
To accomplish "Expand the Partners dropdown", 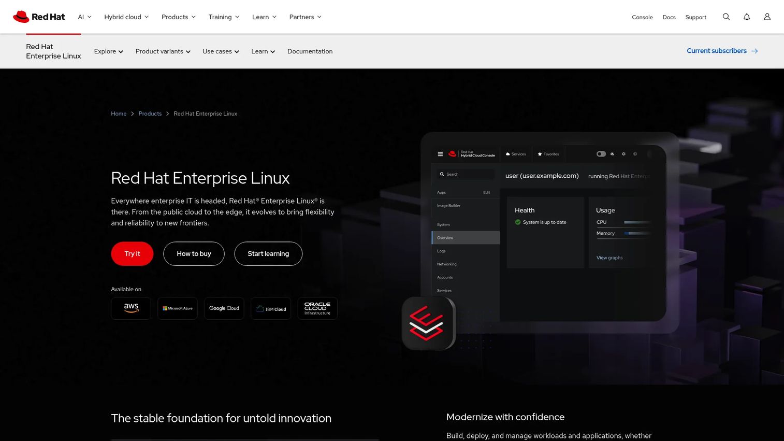I will click(x=305, y=17).
